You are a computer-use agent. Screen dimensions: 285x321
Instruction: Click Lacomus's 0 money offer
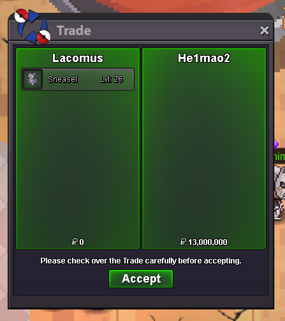(82, 242)
